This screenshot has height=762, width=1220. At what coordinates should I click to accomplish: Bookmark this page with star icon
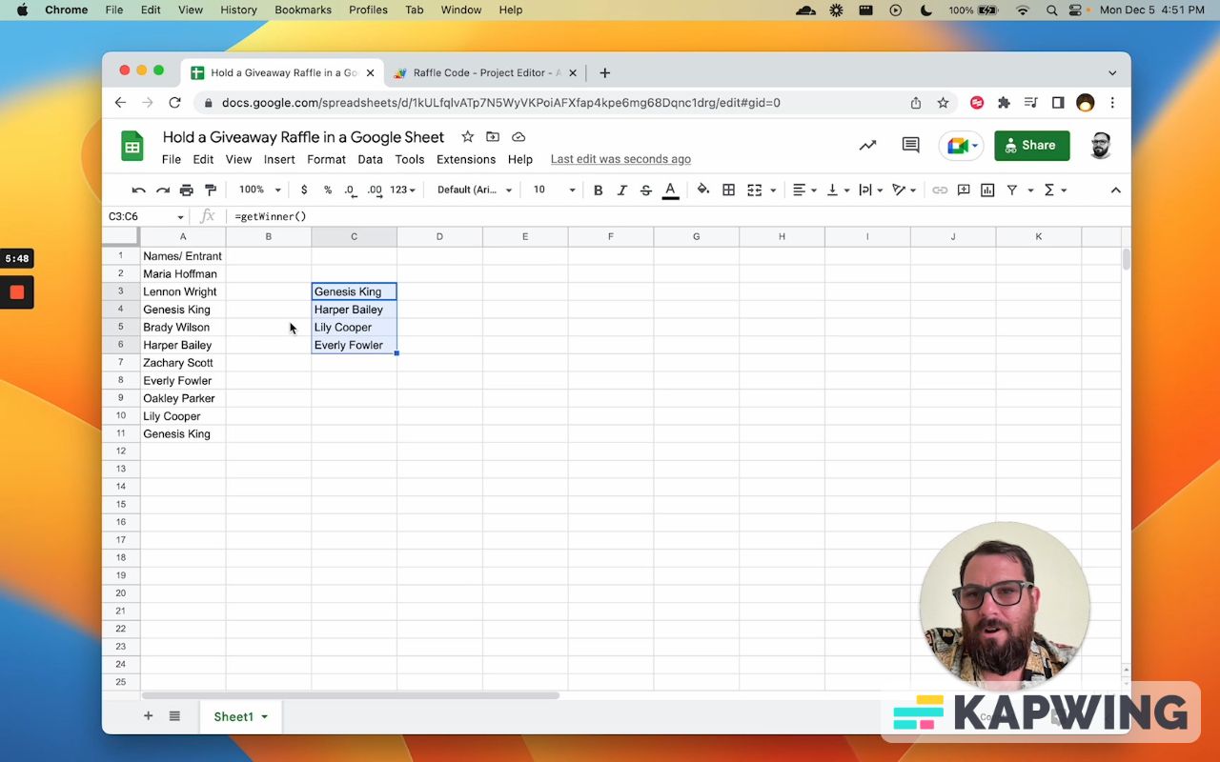(943, 103)
